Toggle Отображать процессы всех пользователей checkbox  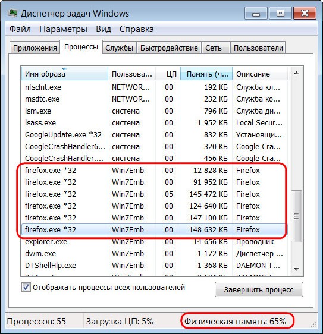(26, 288)
